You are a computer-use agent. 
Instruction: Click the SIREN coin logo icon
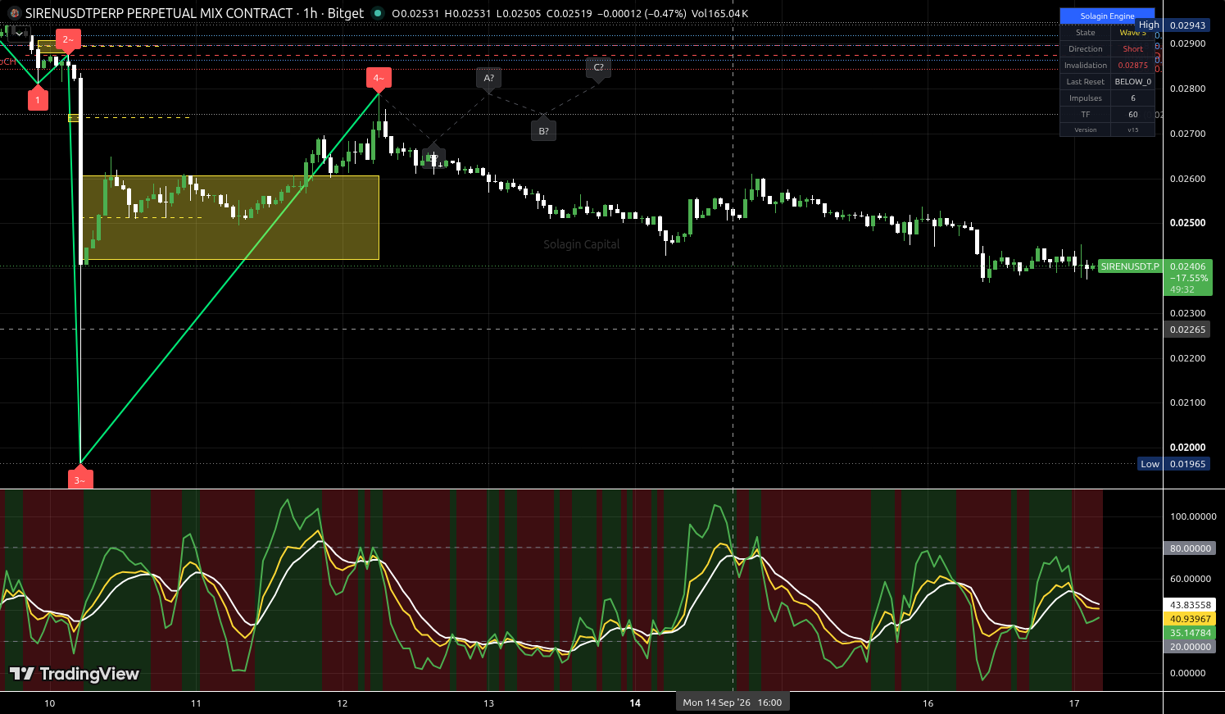14,13
